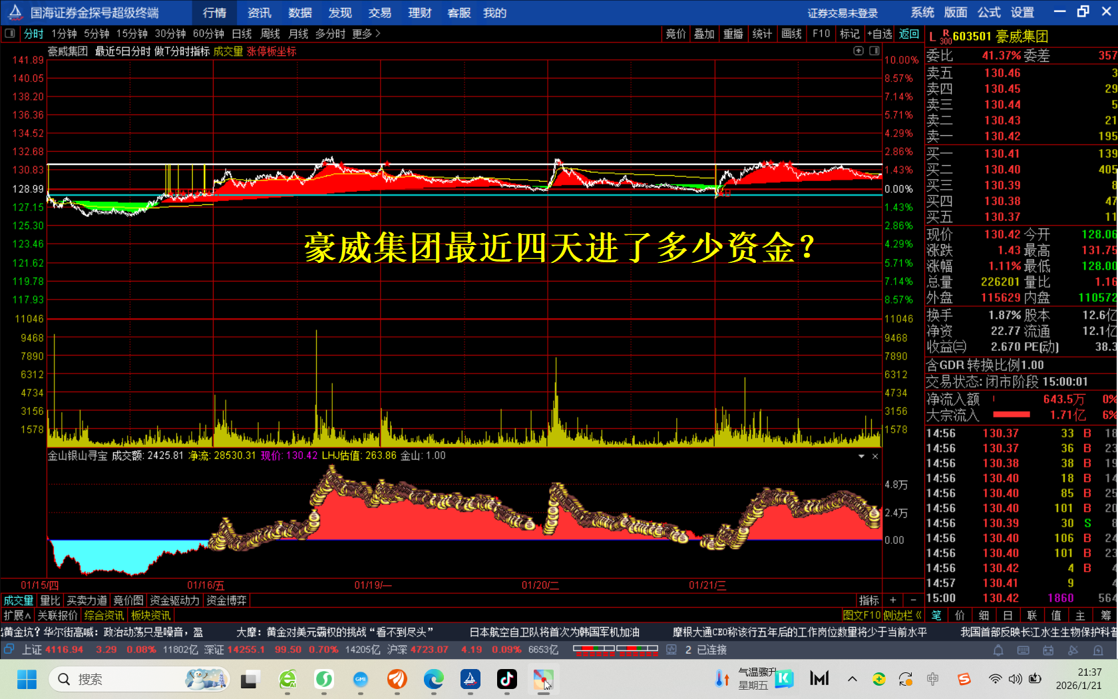Click the 画线 drawing button
This screenshot has width=1118, height=699.
[791, 33]
